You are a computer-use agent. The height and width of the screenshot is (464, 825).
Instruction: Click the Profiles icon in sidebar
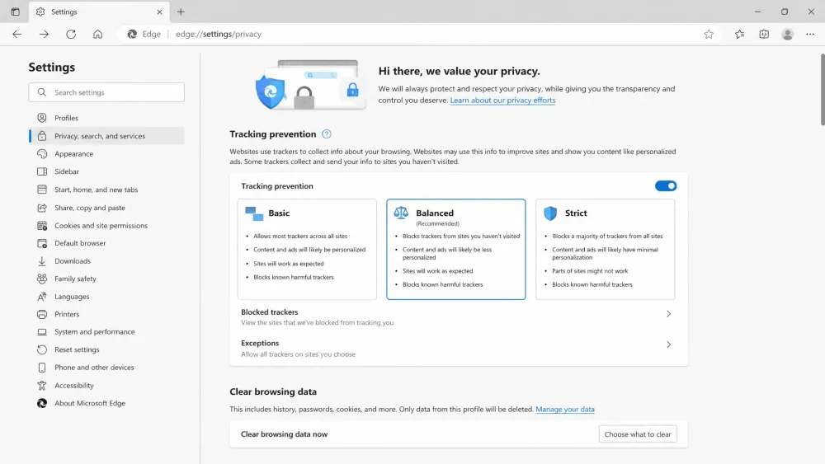coord(42,118)
